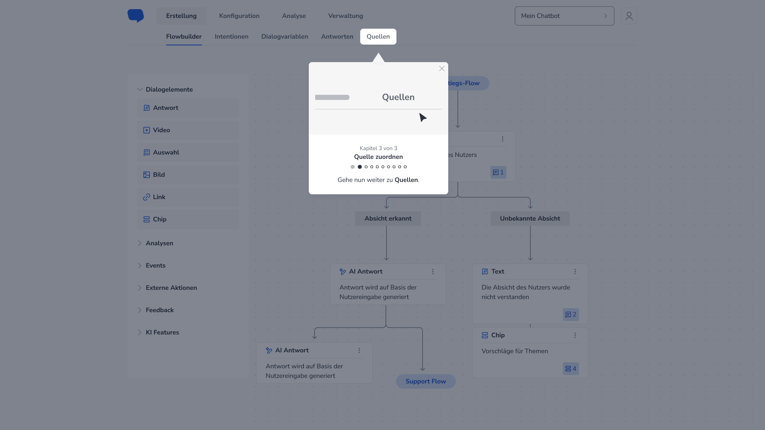Viewport: 765px width, 430px height.
Task: Click the user profile icon
Action: pyautogui.click(x=629, y=16)
